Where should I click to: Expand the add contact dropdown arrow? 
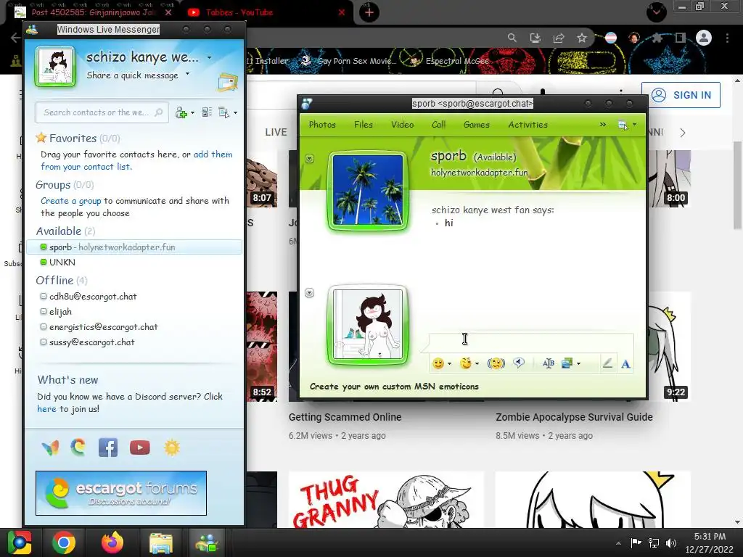pos(192,112)
